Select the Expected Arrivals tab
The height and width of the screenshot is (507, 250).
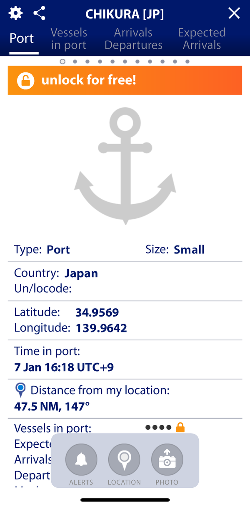202,39
